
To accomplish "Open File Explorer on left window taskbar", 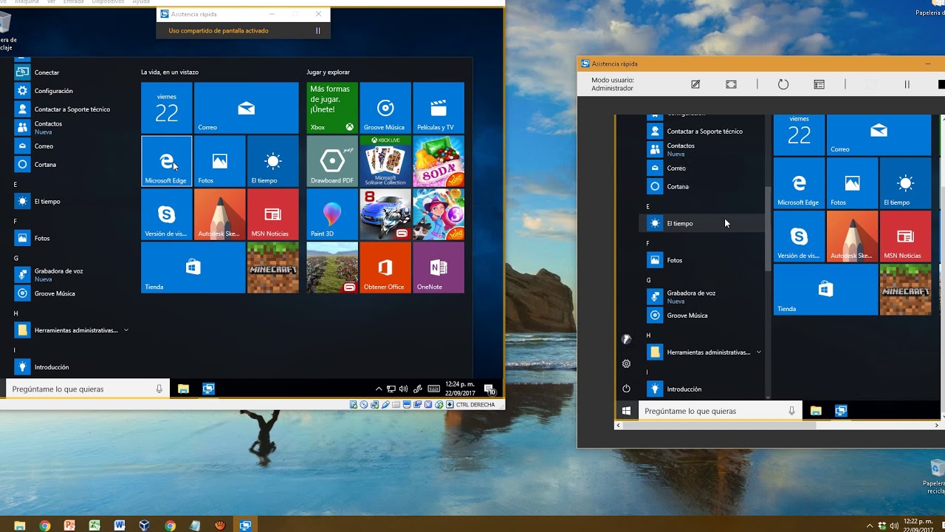I will click(x=183, y=389).
